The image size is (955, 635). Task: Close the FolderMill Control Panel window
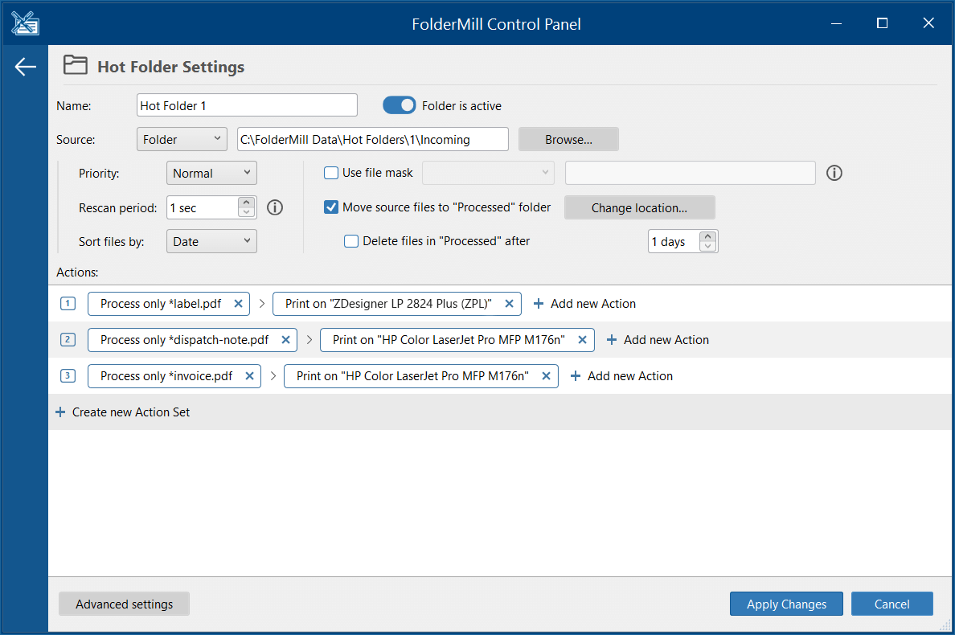point(928,23)
